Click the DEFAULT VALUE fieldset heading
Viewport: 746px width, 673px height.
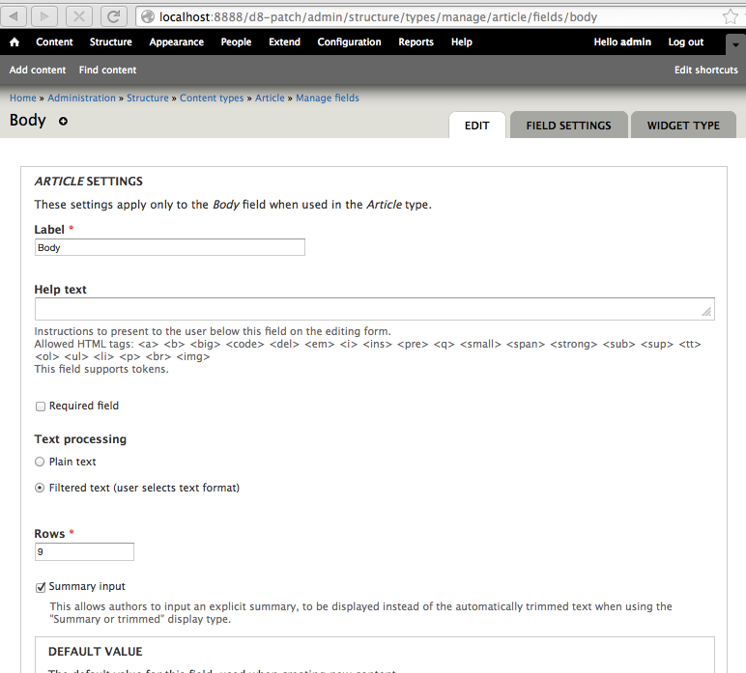click(95, 652)
